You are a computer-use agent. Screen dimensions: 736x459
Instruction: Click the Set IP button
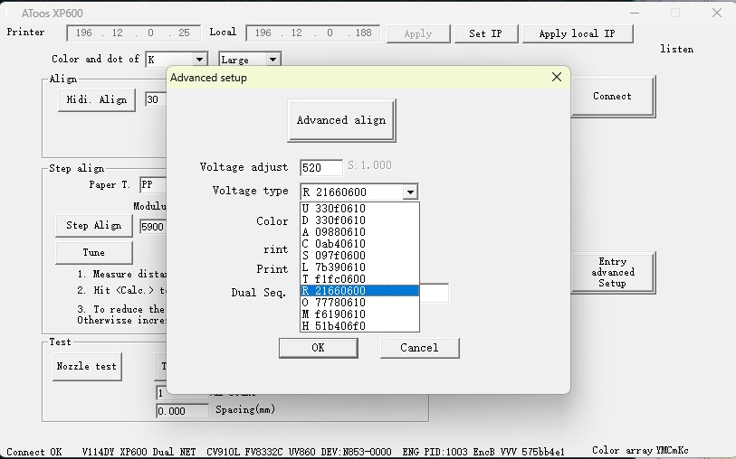coord(486,33)
